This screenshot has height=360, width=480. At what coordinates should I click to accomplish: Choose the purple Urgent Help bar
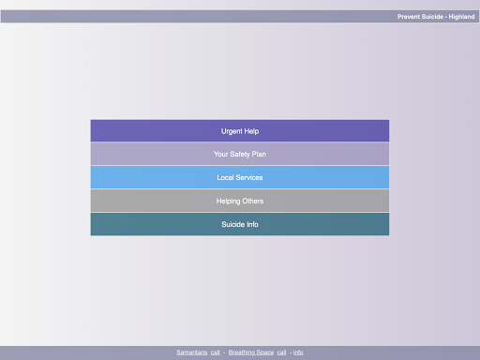[x=240, y=130]
